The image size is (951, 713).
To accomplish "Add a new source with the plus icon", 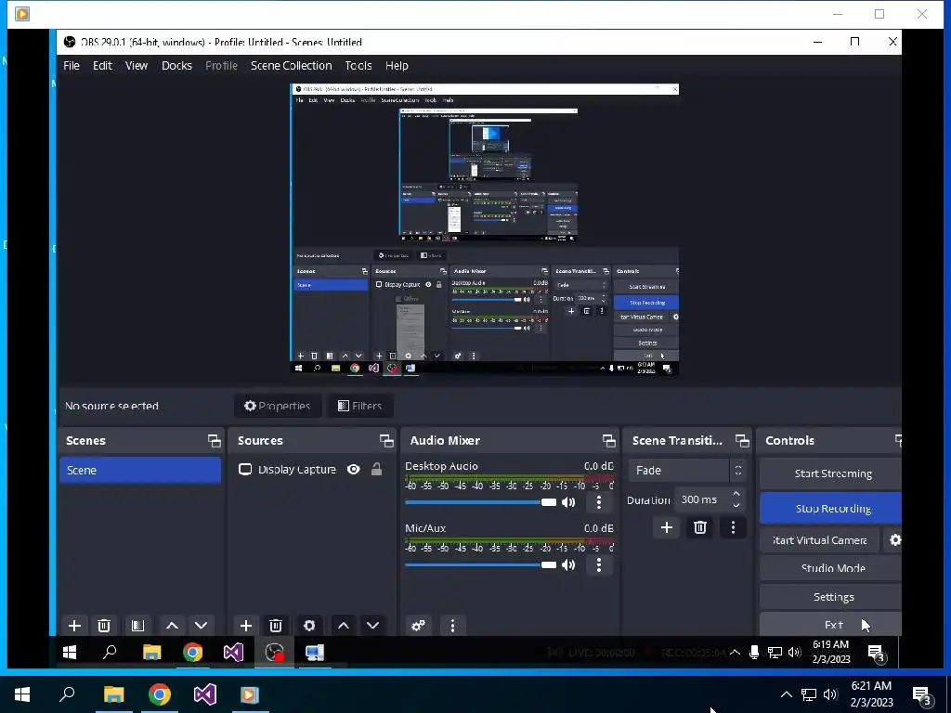I will [245, 625].
